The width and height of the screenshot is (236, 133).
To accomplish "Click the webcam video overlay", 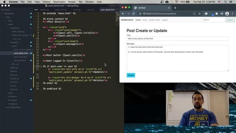I will coord(197,108).
